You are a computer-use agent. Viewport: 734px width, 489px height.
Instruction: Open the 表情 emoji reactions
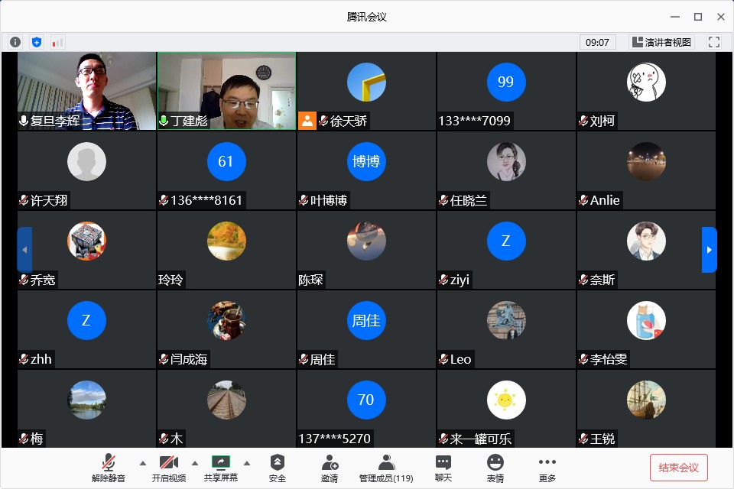[495, 468]
